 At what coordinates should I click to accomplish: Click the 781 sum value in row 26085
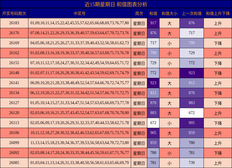click(153, 163)
